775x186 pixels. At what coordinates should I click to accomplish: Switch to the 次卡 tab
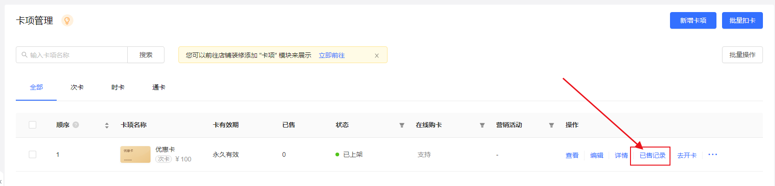[x=77, y=87]
